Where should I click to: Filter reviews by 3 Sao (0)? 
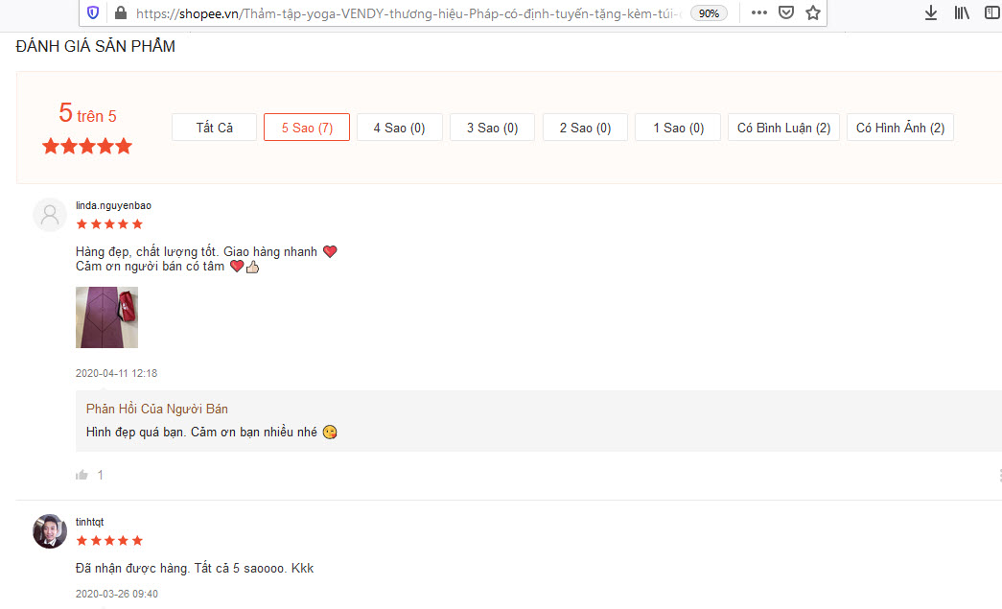pyautogui.click(x=492, y=128)
